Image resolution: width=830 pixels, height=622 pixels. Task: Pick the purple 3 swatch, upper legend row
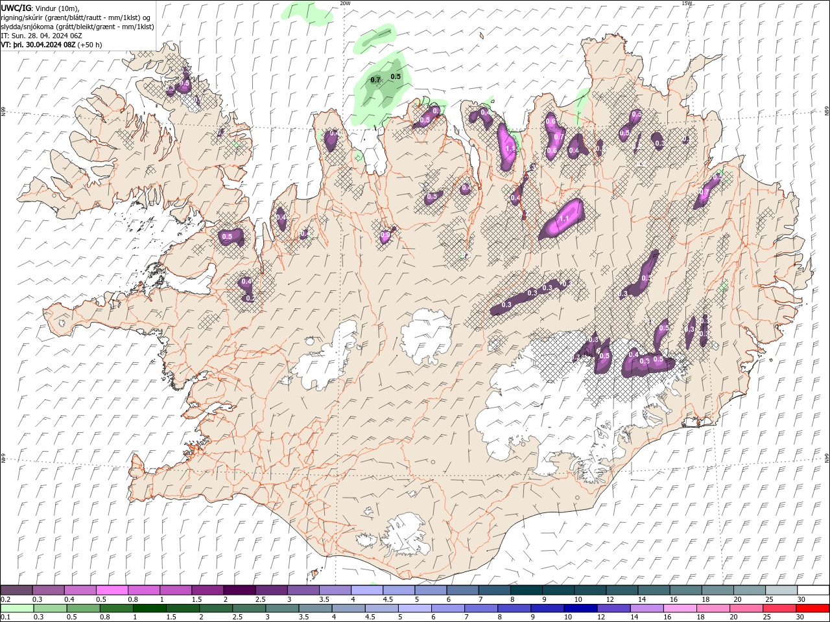(303, 590)
